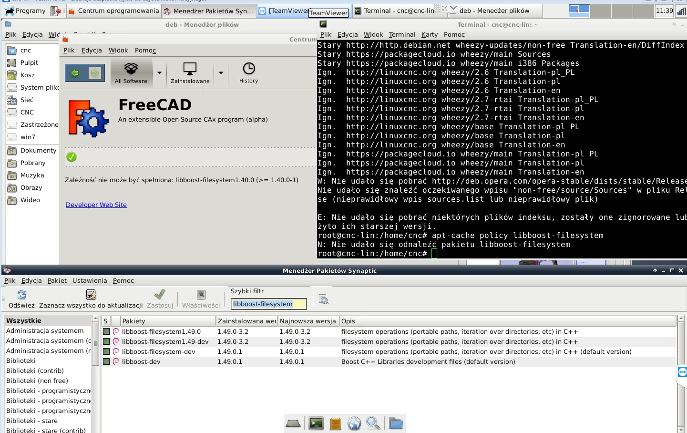The width and height of the screenshot is (687, 433).
Task: Expand the Zainstalowane dropdown arrow
Action: 221,73
